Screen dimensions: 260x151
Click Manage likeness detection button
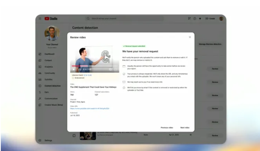210,44
